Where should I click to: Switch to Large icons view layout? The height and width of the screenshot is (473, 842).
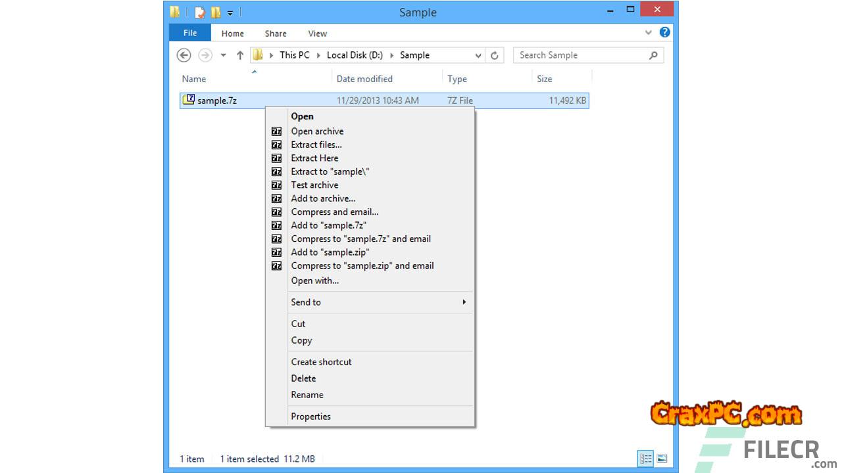[662, 459]
